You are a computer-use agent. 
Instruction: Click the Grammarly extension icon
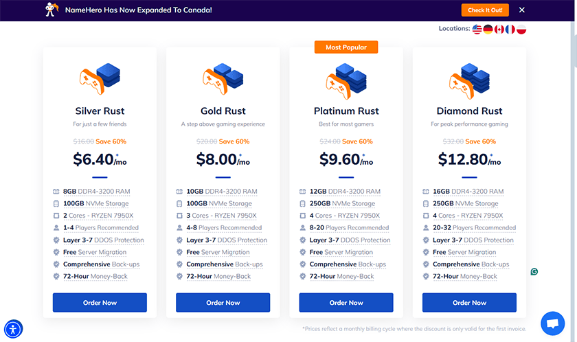534,272
